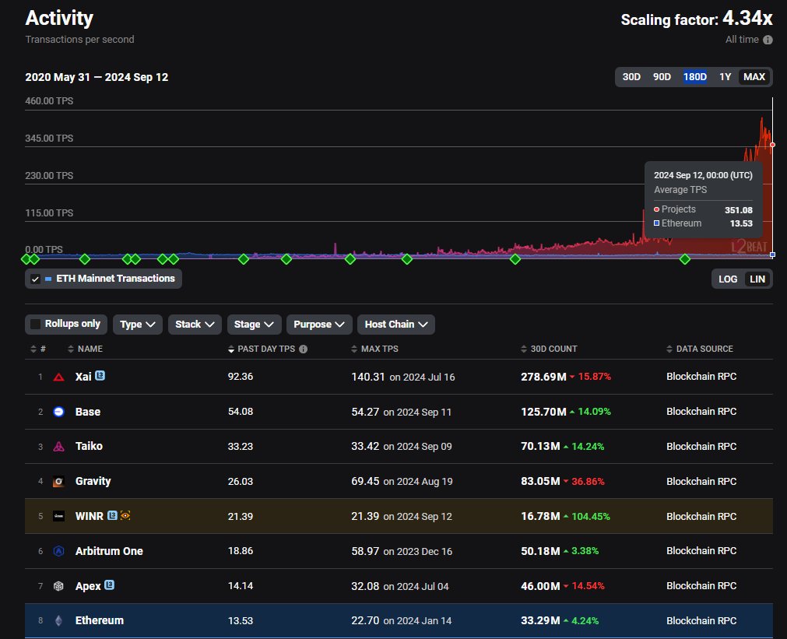
Task: Click Base's 30D count 125.70M
Action: tap(543, 412)
